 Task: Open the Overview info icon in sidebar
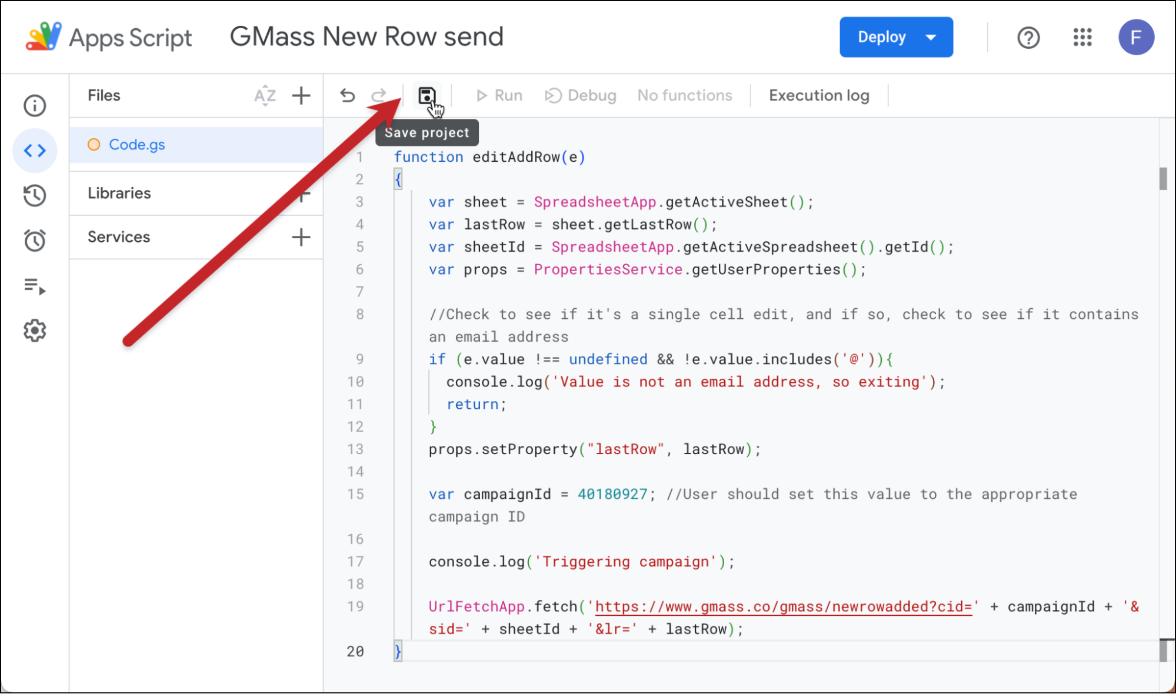pyautogui.click(x=35, y=106)
